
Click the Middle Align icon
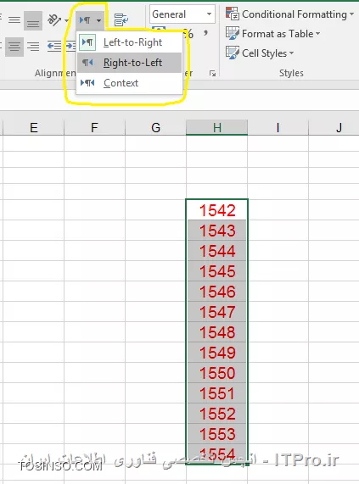coord(14,20)
